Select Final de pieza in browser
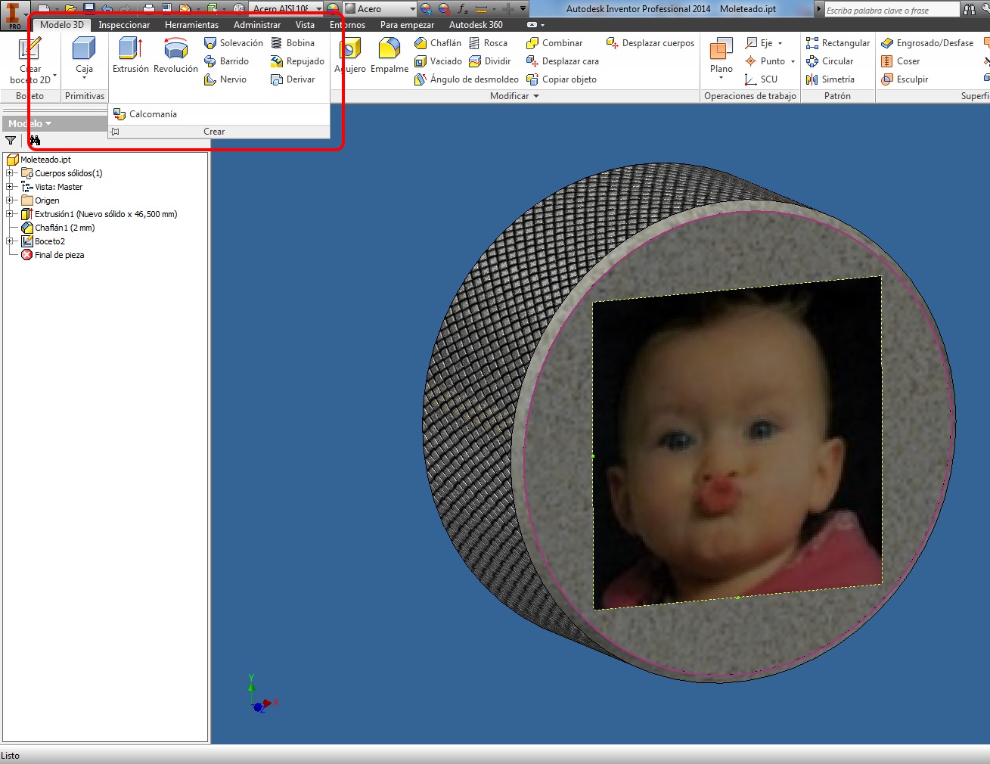Viewport: 990px width, 764px height. click(53, 255)
